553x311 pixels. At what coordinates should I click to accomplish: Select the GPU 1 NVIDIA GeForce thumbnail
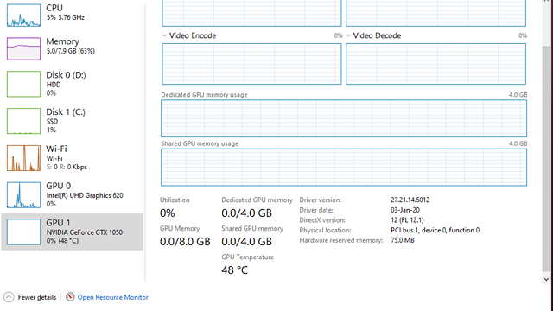tap(23, 232)
